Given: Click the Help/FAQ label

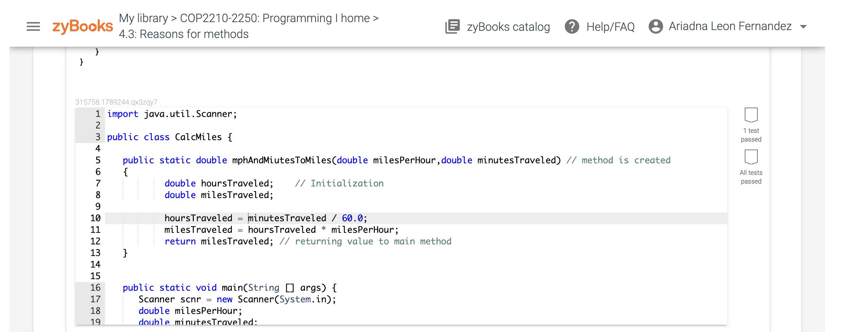Looking at the screenshot, I should click(610, 26).
